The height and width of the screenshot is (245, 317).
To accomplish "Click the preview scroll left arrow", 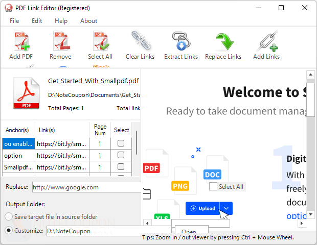I will pos(147,223).
